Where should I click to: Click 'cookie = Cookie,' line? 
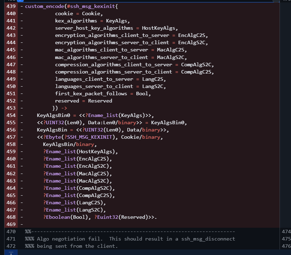pos(79,14)
